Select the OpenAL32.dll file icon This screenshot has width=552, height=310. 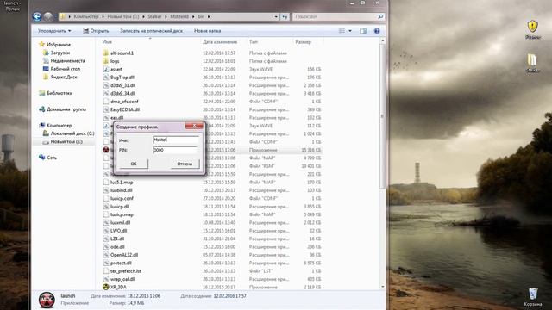106,255
